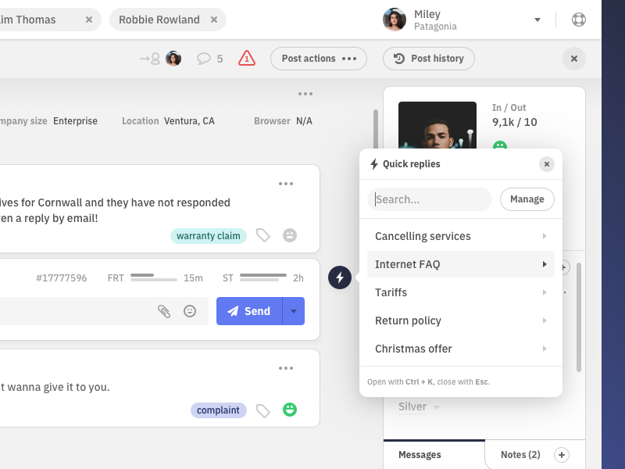
Task: Open emoji picker beside the message field
Action: click(190, 310)
